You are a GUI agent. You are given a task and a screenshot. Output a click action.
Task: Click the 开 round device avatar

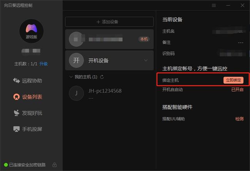coord(77,61)
